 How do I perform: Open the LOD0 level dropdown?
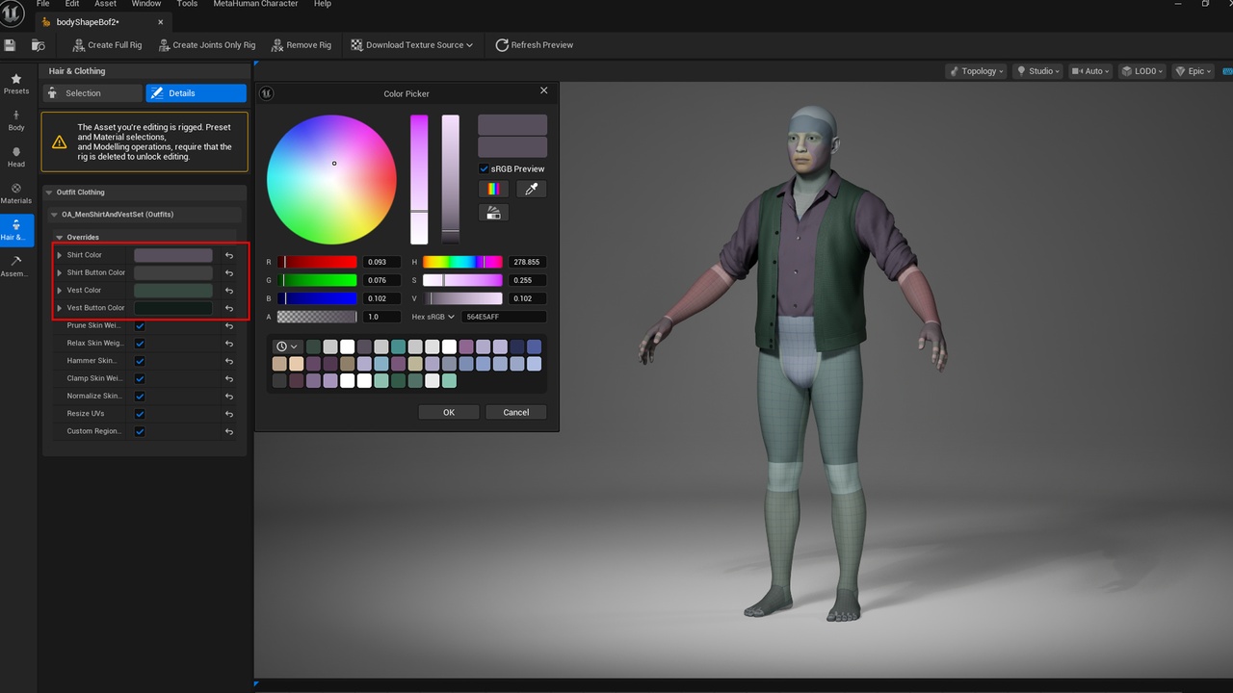tap(1143, 71)
